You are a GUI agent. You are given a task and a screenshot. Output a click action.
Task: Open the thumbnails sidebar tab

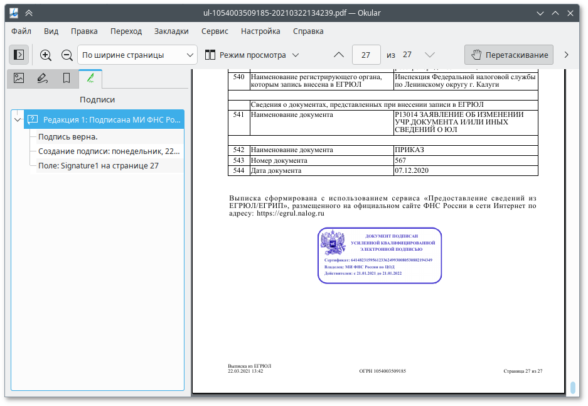click(19, 79)
